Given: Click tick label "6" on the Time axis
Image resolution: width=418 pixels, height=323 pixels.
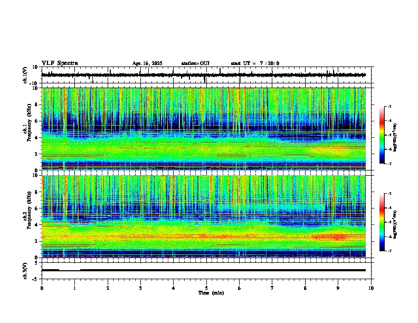Looking at the screenshot, I should tap(239, 288).
